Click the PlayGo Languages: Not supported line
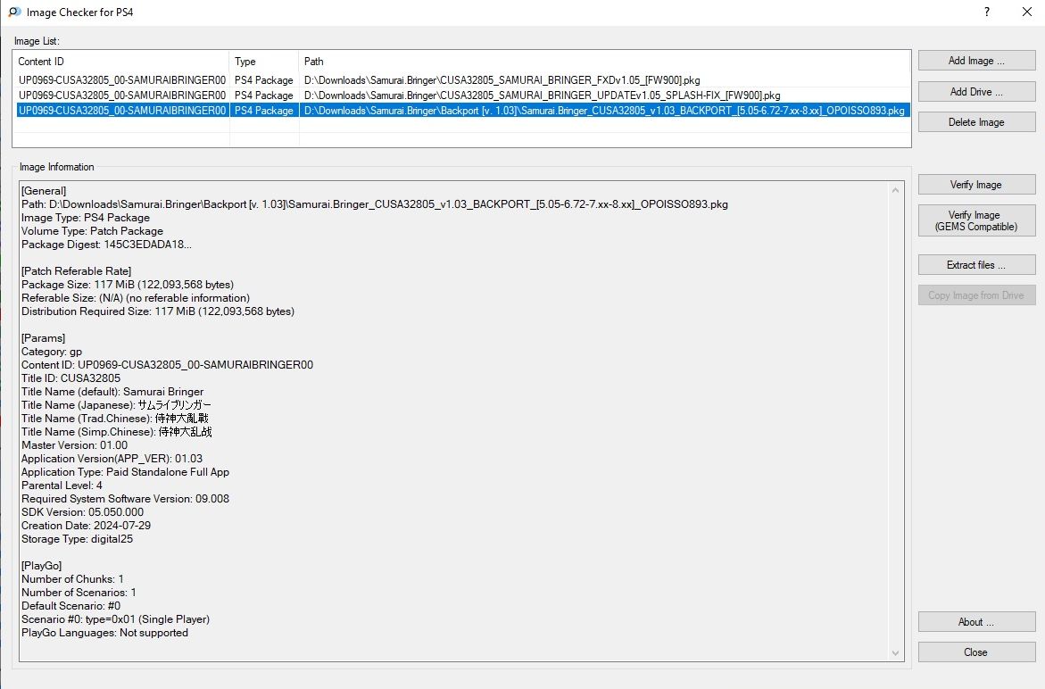This screenshot has height=689, width=1045. pos(104,633)
